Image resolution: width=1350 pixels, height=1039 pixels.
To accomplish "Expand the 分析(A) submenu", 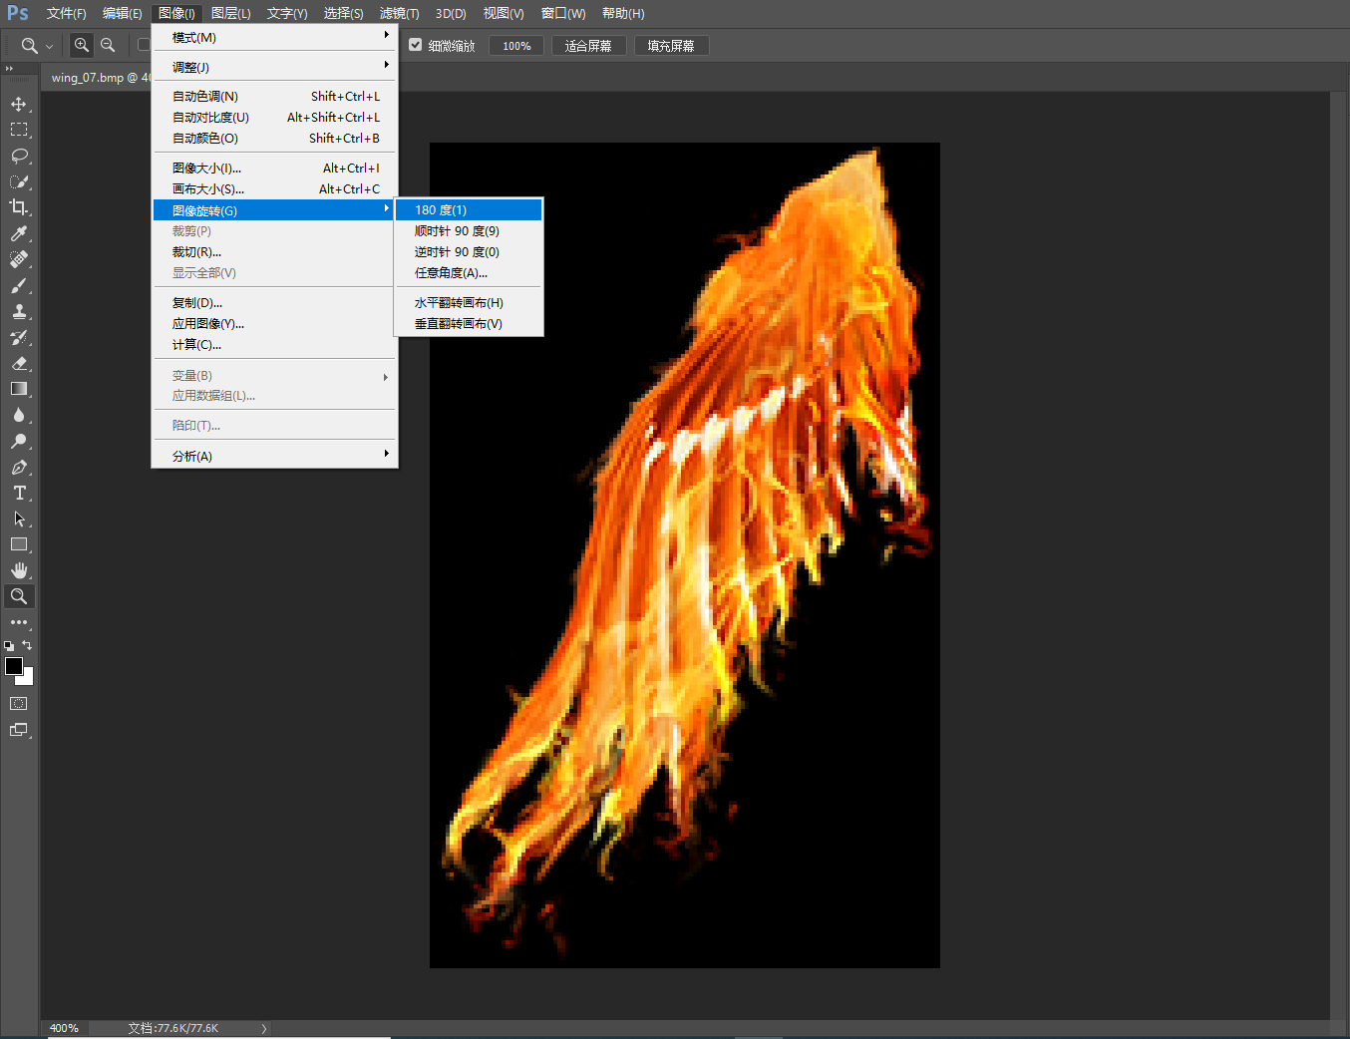I will [274, 456].
